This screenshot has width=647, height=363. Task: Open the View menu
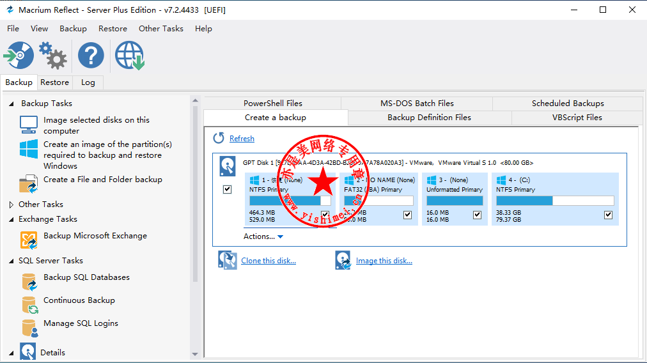[x=39, y=29]
